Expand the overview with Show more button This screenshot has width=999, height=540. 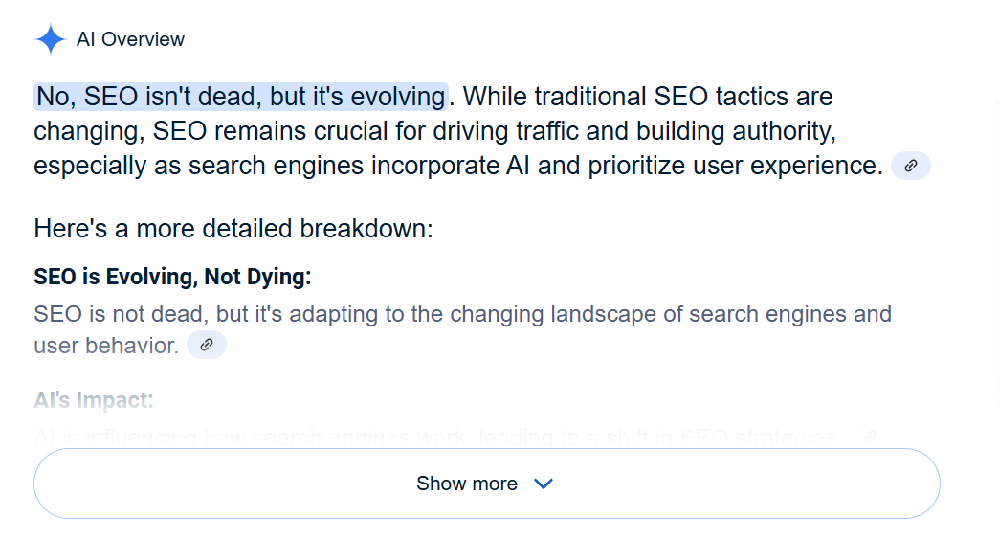[487, 484]
